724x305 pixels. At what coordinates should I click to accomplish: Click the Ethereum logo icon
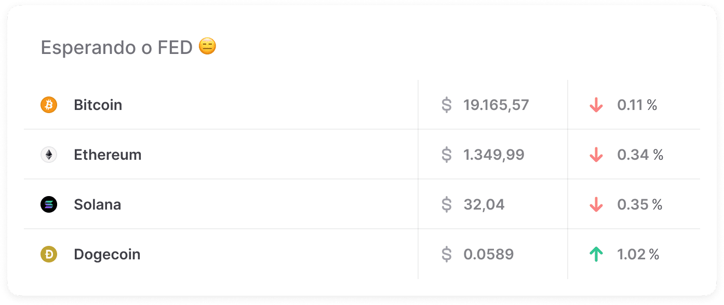coord(48,154)
